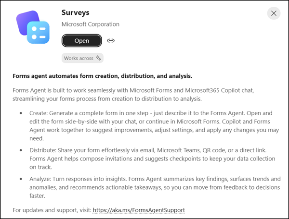Viewport: 289px width, 219px height.
Task: Visit the aka.ms/FormsAgentSupport link
Action: coord(139,210)
